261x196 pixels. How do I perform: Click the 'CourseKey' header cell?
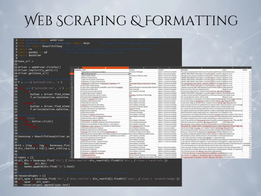click(78, 70)
